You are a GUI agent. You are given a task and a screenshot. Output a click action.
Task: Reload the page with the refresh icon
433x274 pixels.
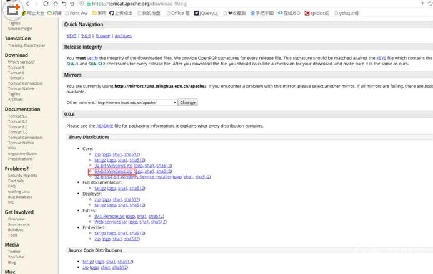[46, 4]
